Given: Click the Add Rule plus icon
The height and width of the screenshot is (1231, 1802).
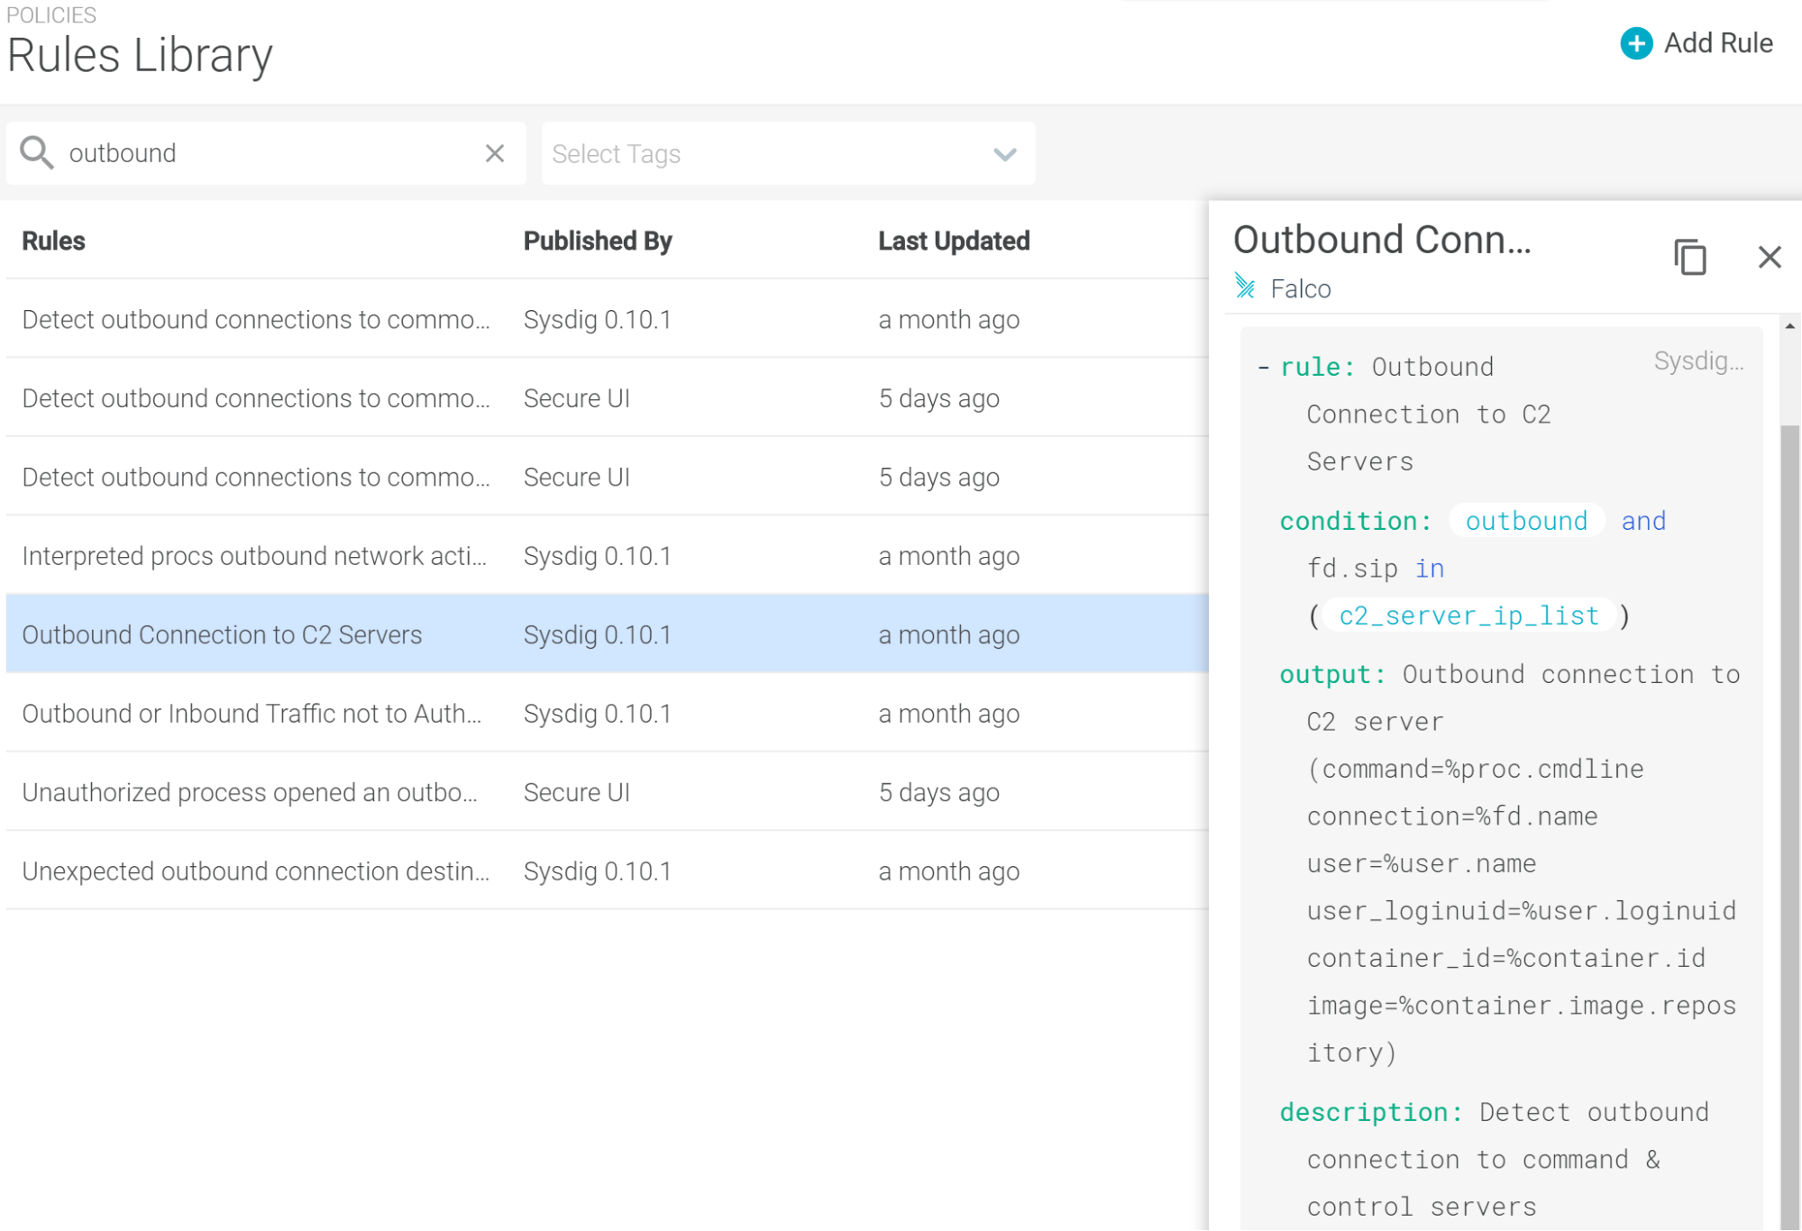Looking at the screenshot, I should (x=1635, y=43).
